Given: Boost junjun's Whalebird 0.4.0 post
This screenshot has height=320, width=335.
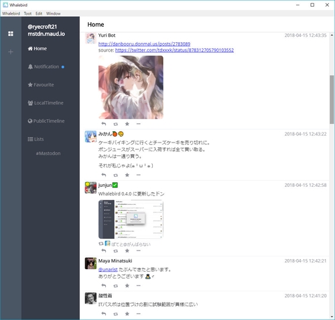Looking at the screenshot, I should (x=115, y=251).
